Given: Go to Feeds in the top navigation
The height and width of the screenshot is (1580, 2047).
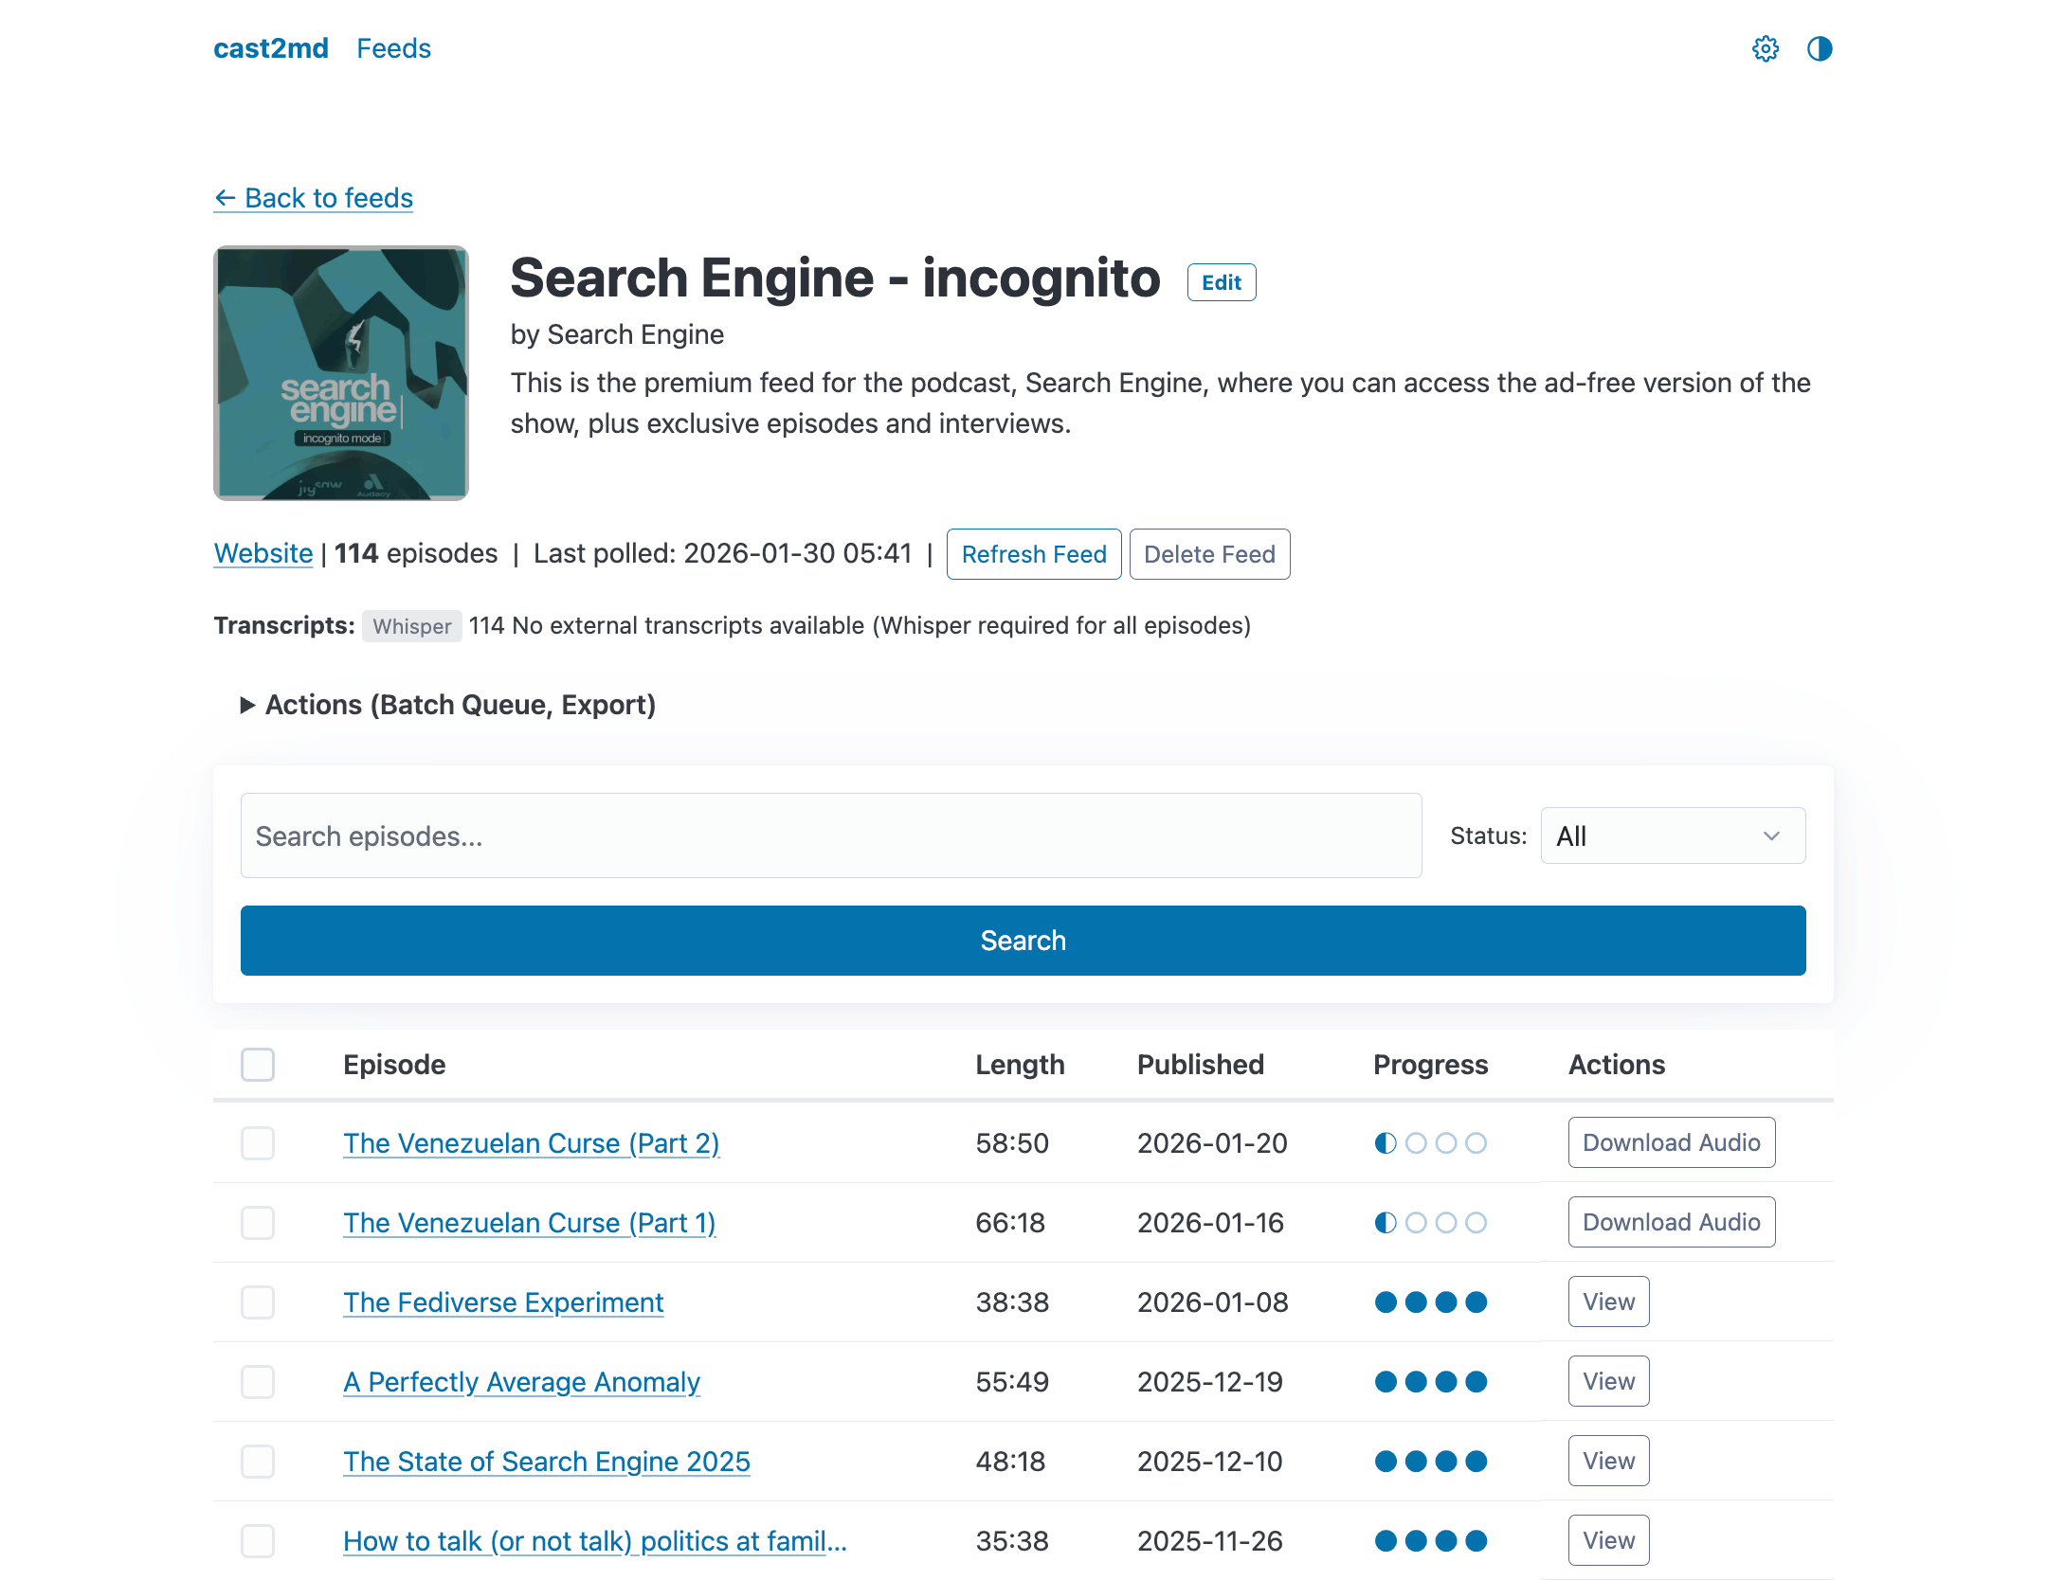Looking at the screenshot, I should [x=393, y=48].
